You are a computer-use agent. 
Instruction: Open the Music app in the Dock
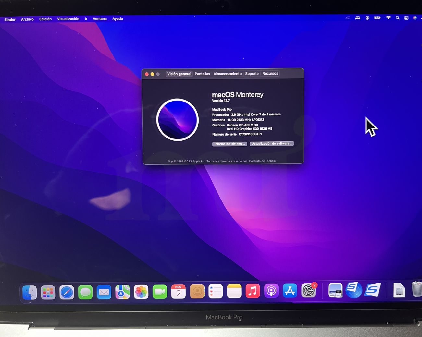[253, 291]
